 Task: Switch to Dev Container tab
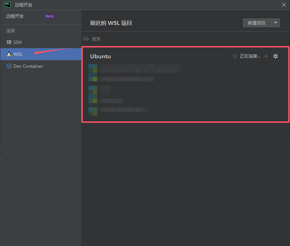tap(41, 66)
